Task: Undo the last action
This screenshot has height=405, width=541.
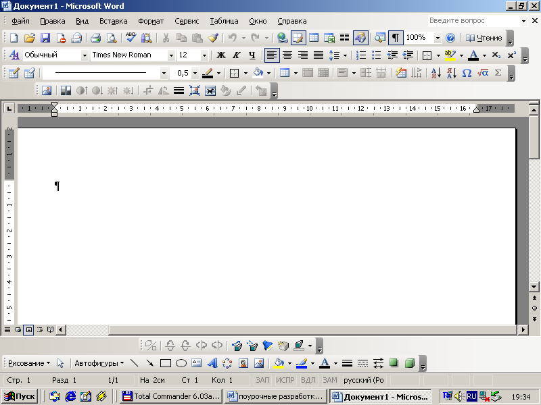Action: click(x=233, y=38)
